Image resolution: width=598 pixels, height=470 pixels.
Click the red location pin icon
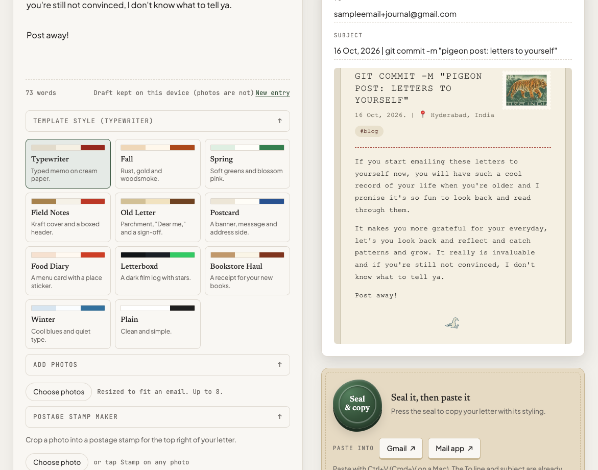pos(422,114)
